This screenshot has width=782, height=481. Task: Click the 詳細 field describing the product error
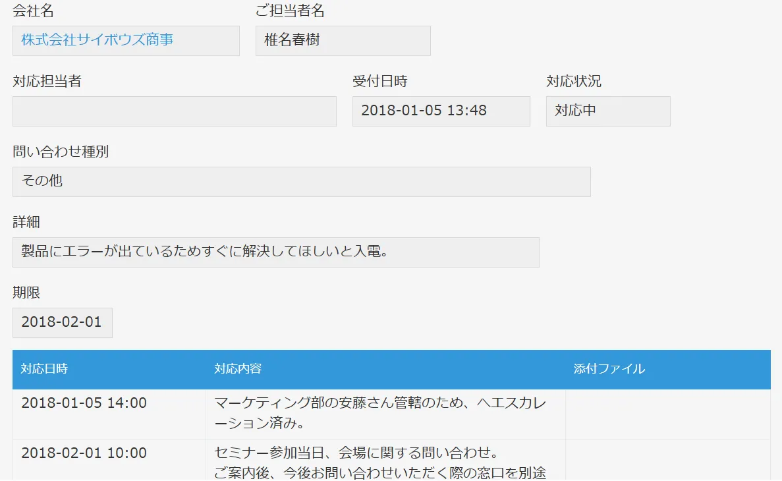275,252
